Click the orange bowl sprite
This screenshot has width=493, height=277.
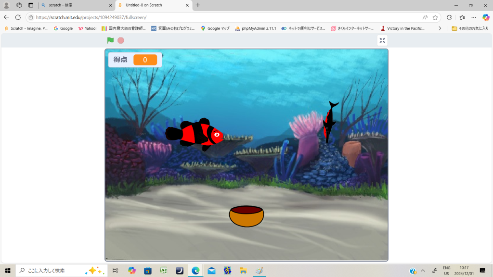tap(246, 217)
